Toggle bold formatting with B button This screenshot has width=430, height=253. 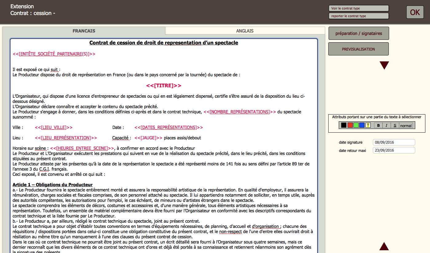[378, 125]
